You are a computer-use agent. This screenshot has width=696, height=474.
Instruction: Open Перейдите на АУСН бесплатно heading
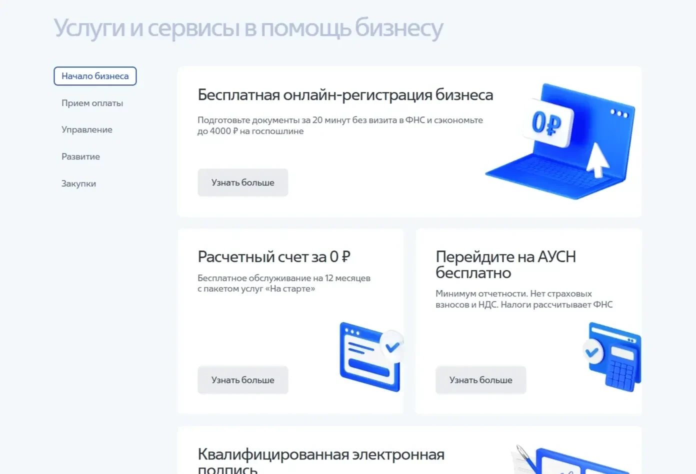click(505, 264)
